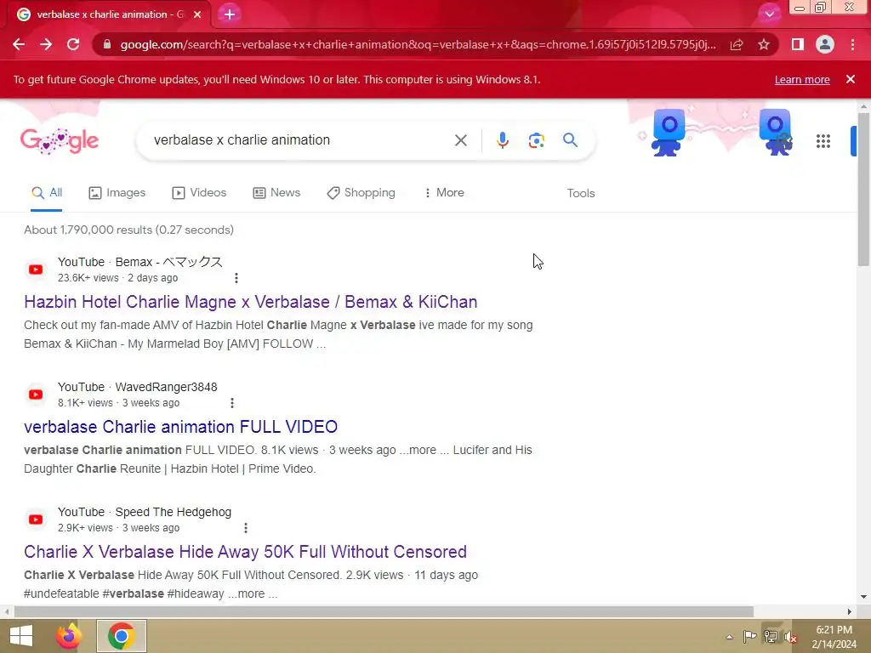Click YouTube icon of Speed The Hedgehog result

click(36, 520)
